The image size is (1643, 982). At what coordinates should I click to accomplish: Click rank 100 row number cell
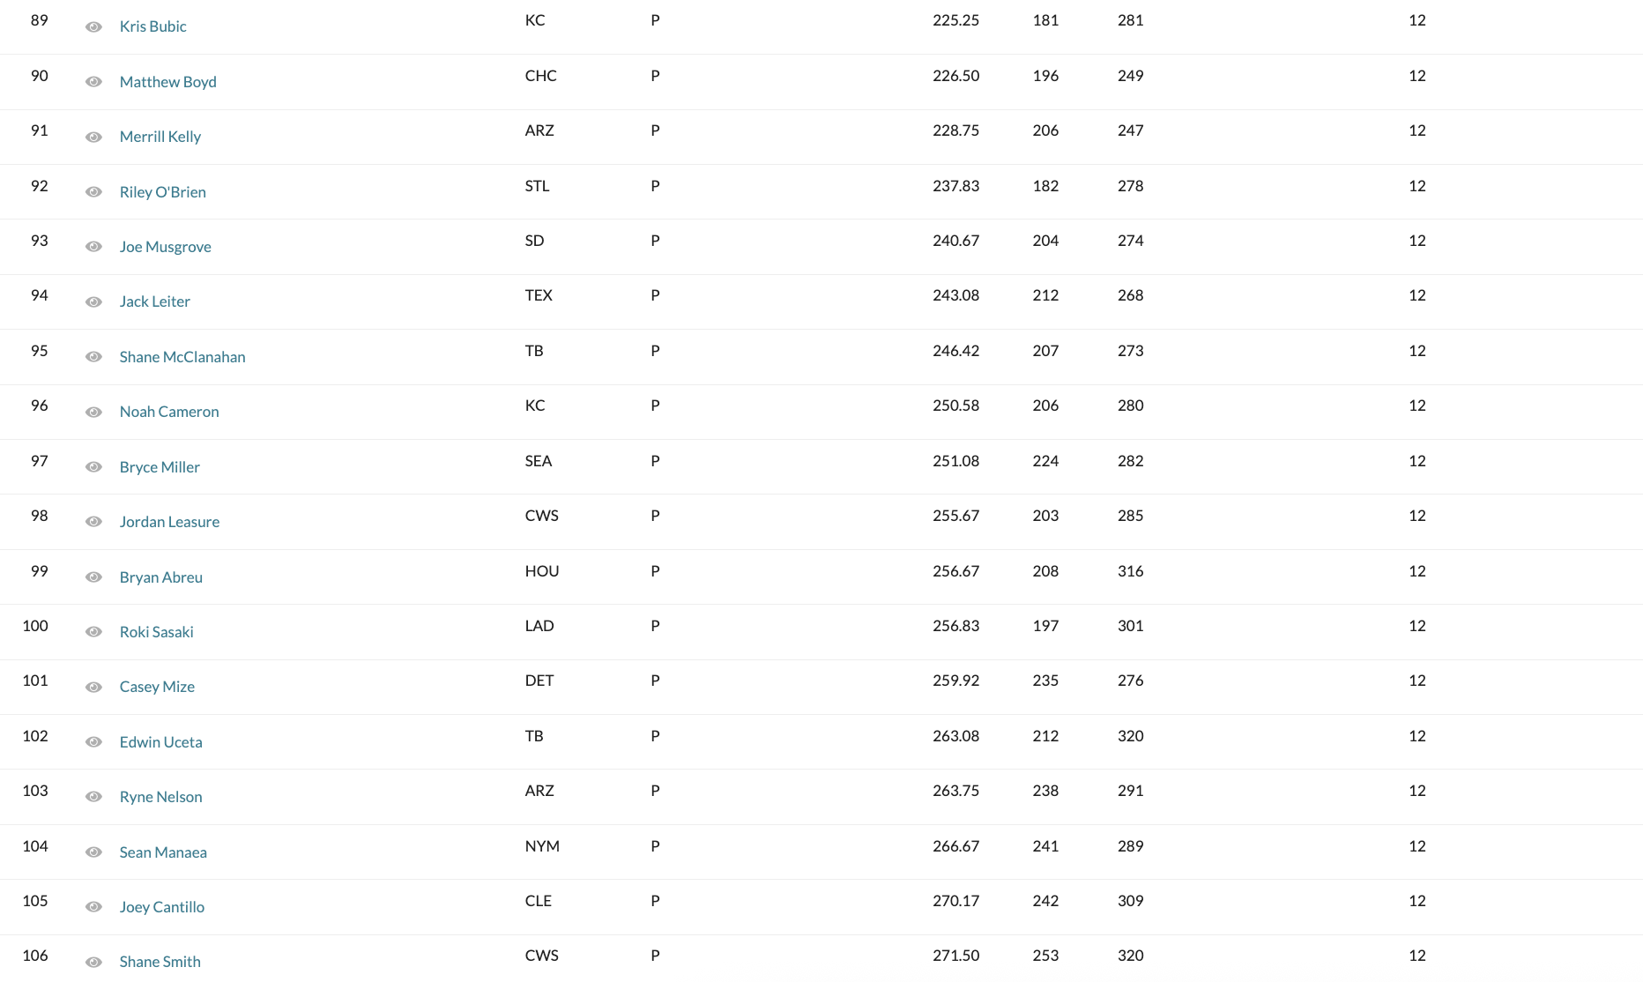(x=35, y=626)
